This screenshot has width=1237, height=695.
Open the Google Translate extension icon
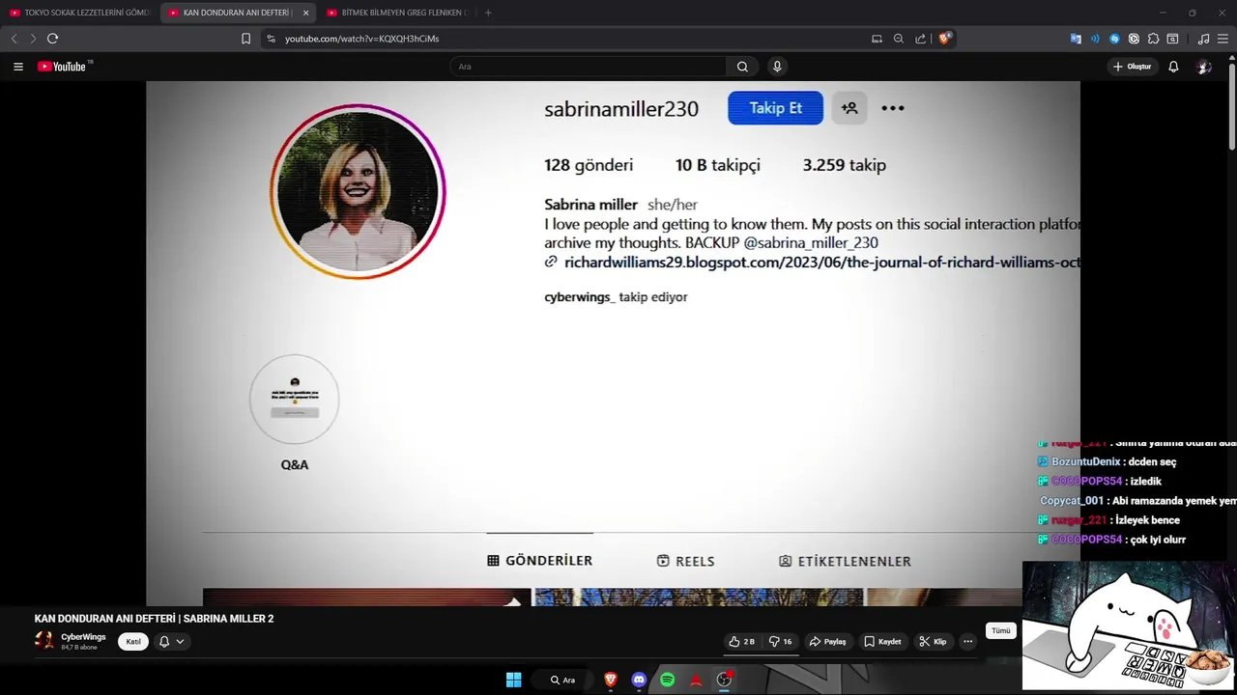[x=1076, y=39]
